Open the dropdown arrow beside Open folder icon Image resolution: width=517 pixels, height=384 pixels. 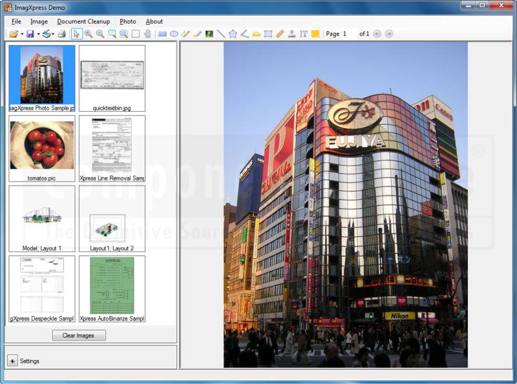pyautogui.click(x=22, y=34)
